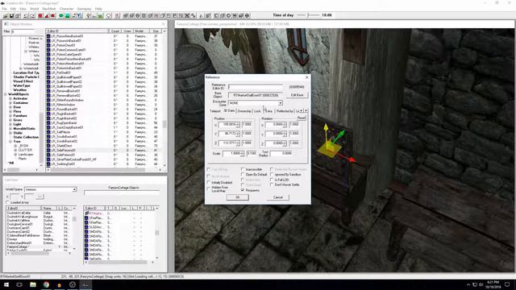Expand the Container tree node
Viewport: 516px width, 290px height.
coord(10,103)
